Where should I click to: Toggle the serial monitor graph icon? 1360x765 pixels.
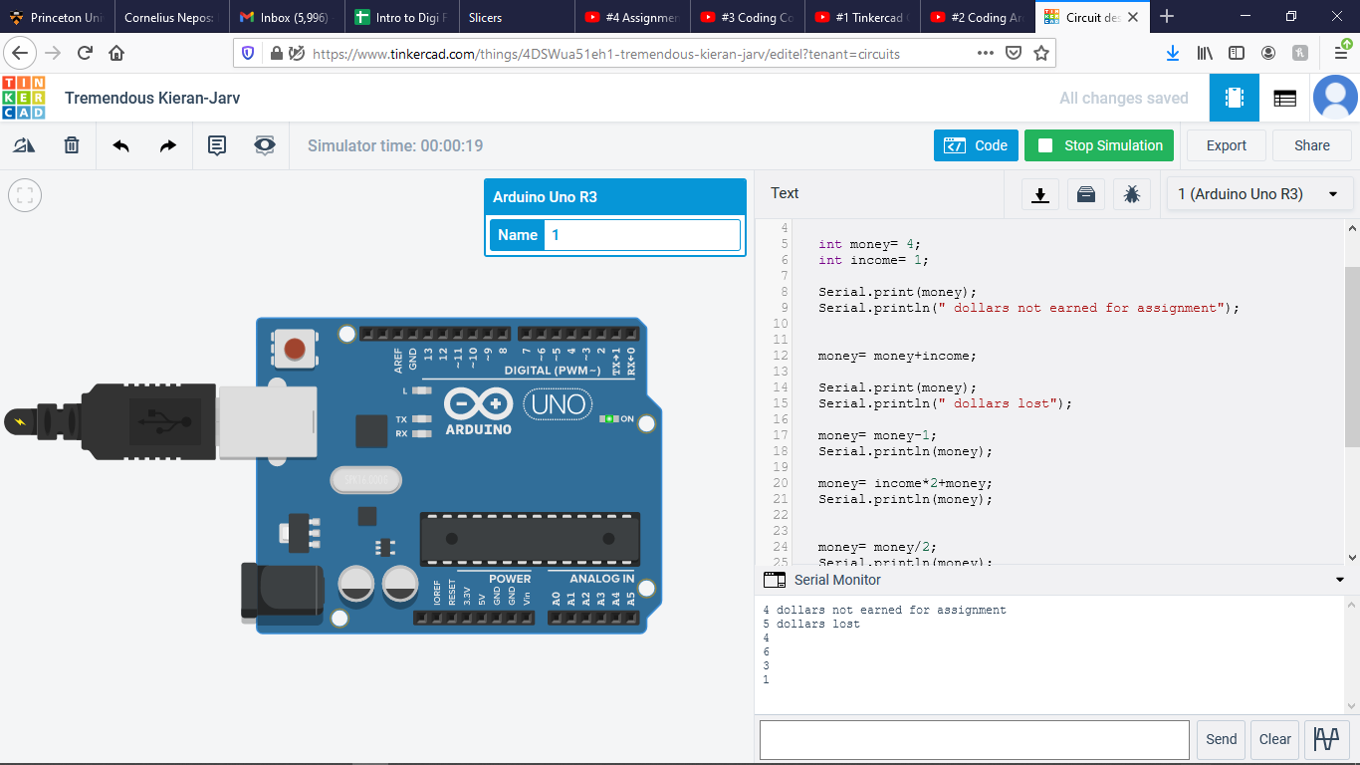tap(1326, 739)
